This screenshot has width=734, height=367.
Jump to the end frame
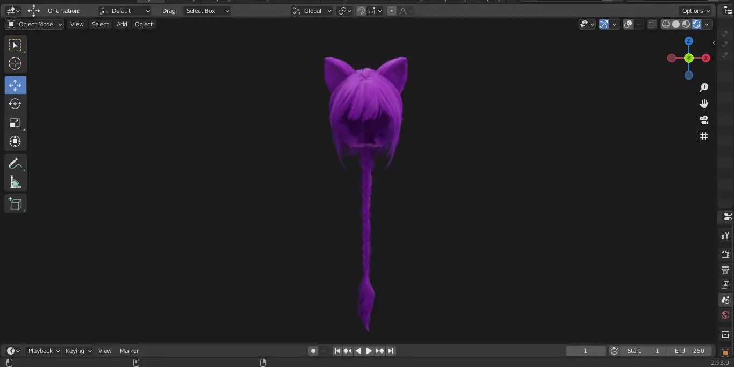(391, 351)
